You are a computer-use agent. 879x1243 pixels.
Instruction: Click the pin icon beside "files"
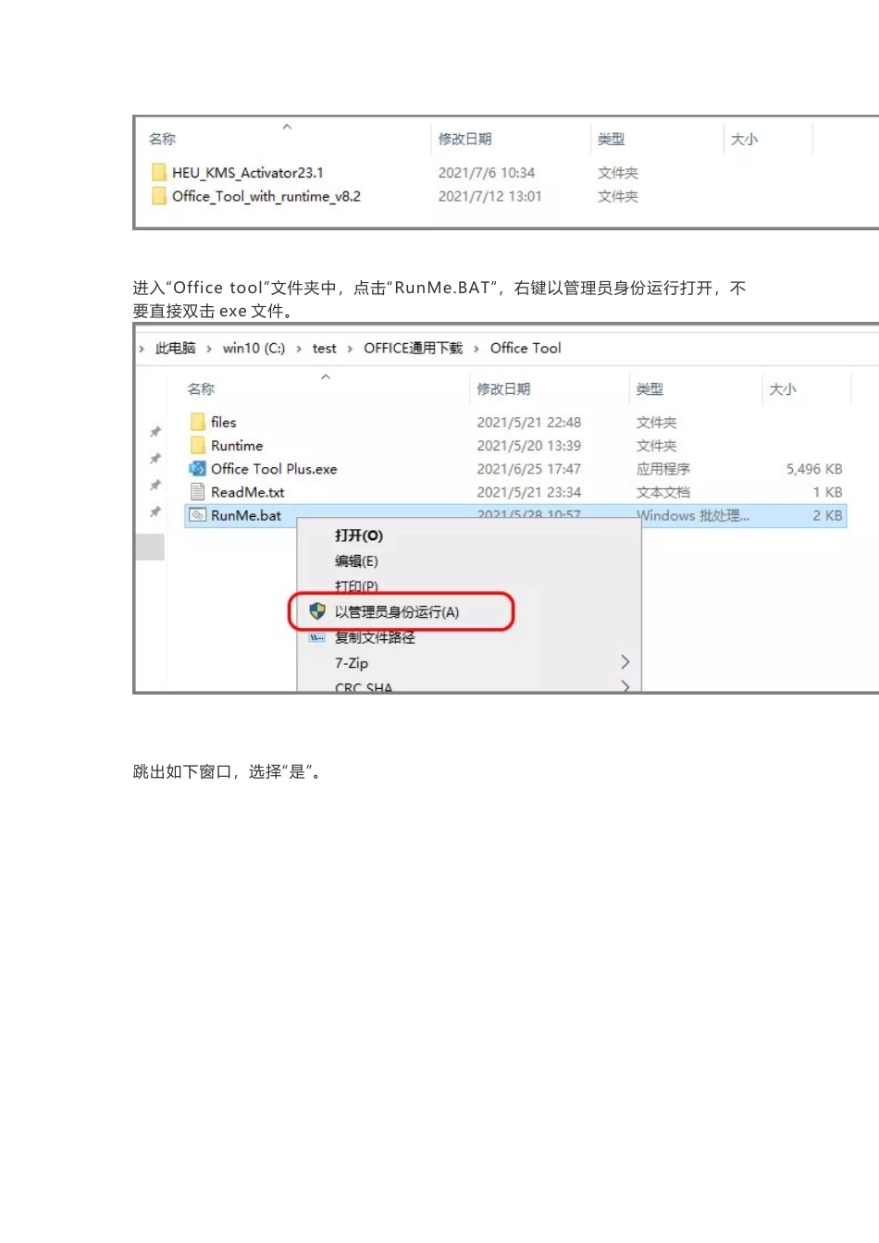click(155, 431)
